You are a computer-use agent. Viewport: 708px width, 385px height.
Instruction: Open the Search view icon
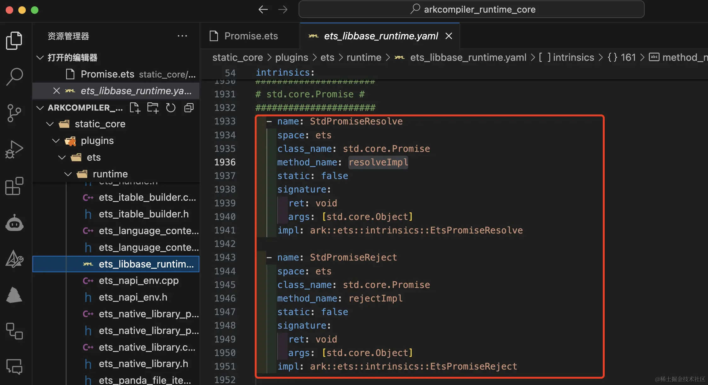[14, 77]
